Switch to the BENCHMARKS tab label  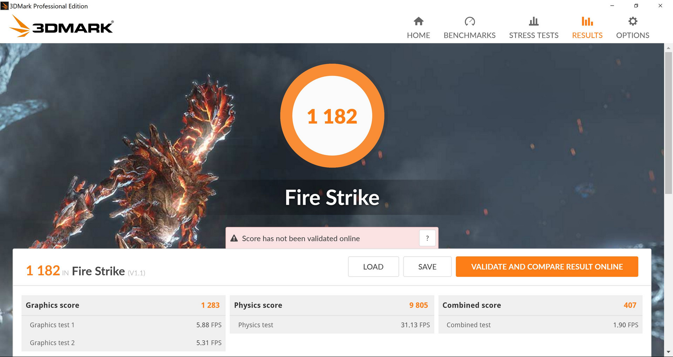(x=470, y=35)
